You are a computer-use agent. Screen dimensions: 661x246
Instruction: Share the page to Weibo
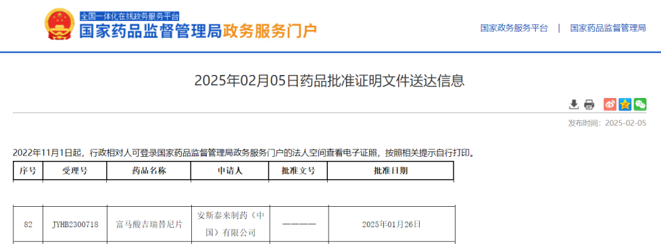click(x=610, y=104)
